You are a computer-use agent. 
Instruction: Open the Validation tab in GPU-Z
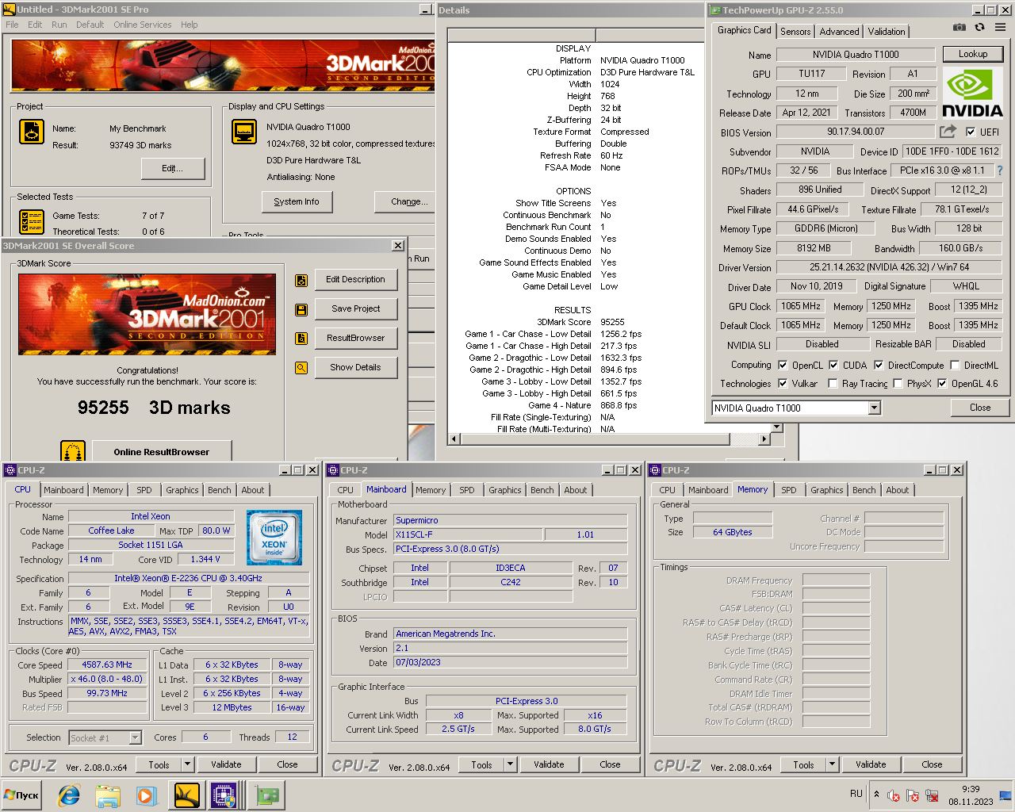pyautogui.click(x=887, y=32)
